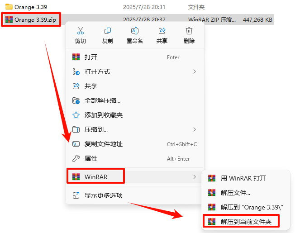This screenshot has height=233, width=300.
Task: Click the star icon for 添加到收藏夹
Action: (76, 115)
